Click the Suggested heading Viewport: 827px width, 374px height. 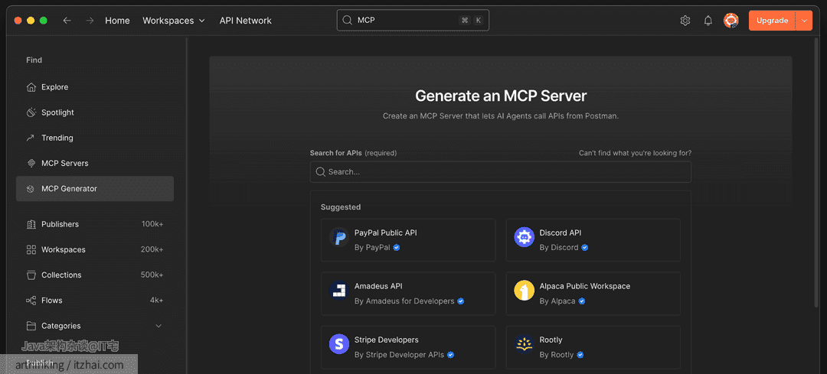coord(341,207)
